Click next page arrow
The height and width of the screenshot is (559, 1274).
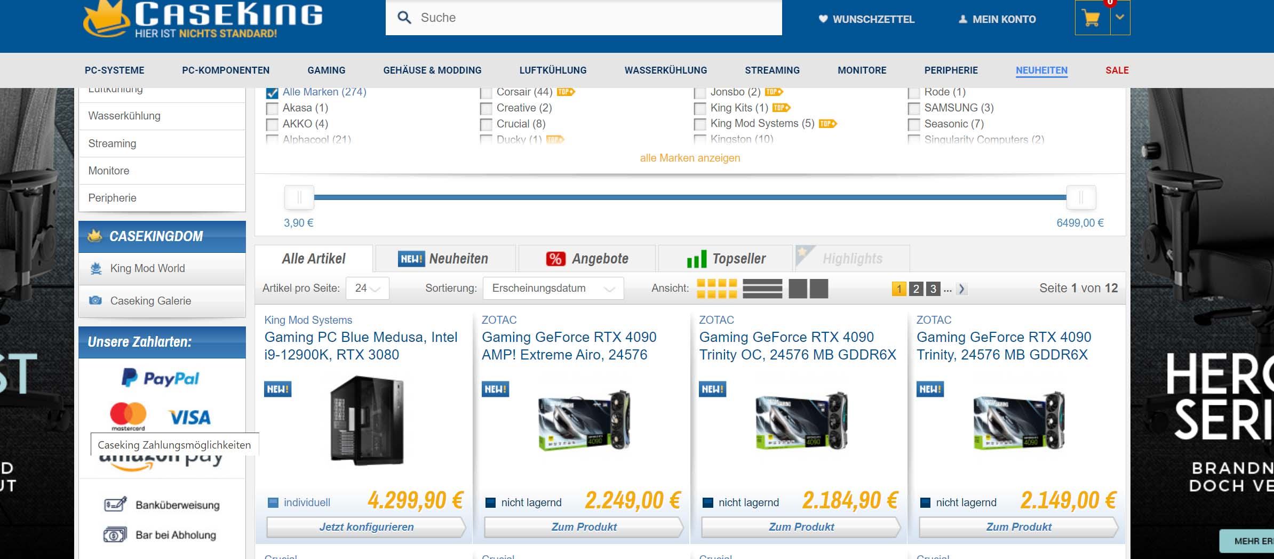(x=961, y=289)
